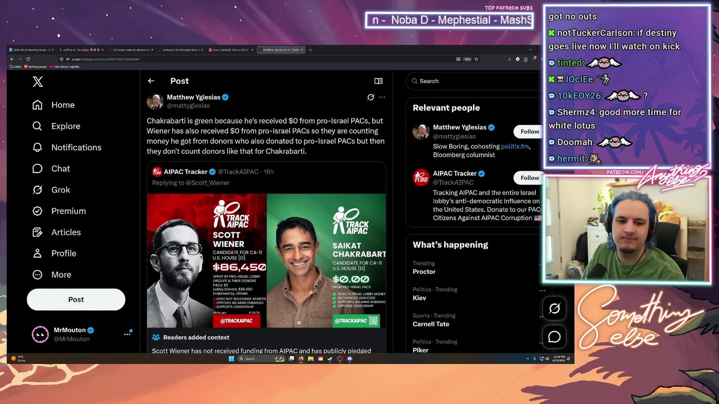
Task: Click browser back arrow
Action: tap(12, 59)
